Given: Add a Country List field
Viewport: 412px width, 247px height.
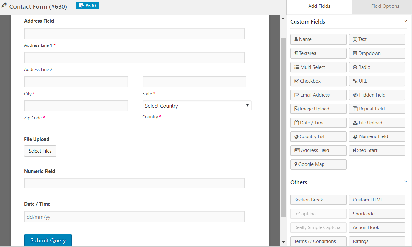Looking at the screenshot, I should pyautogui.click(x=318, y=136).
